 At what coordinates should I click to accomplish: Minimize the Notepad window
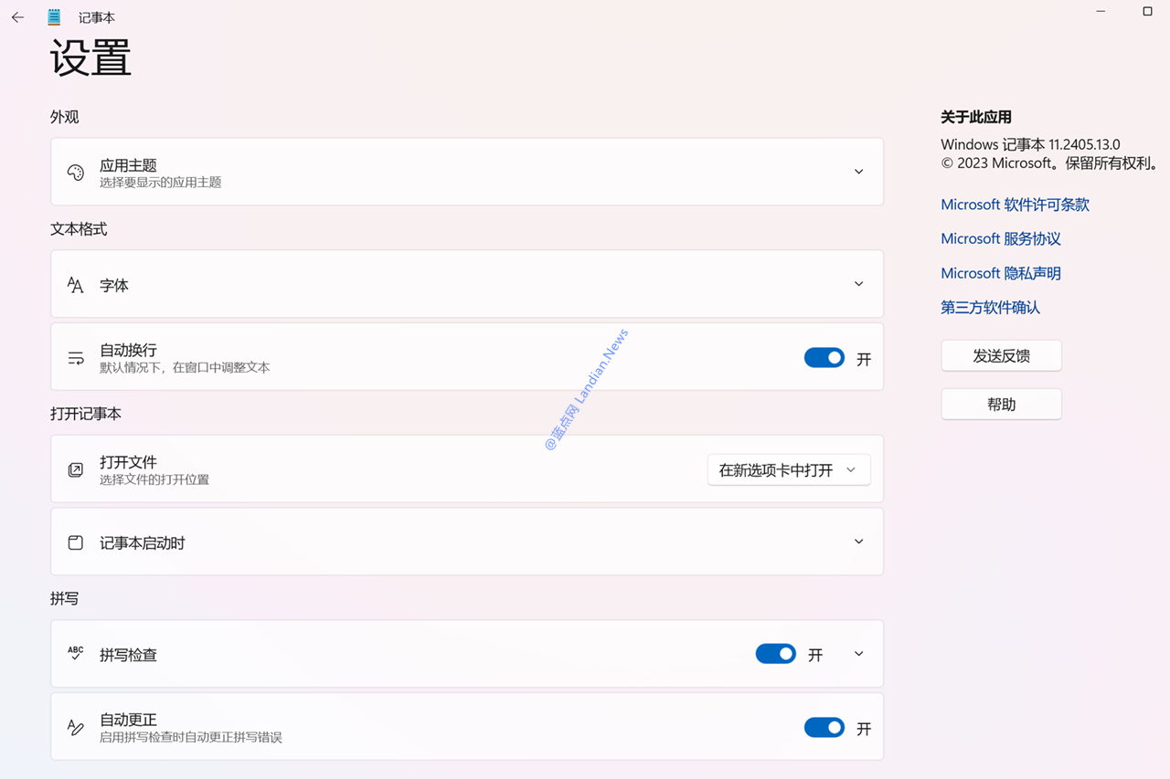pos(1101,11)
